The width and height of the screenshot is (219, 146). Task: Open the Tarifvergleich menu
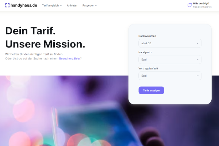click(x=52, y=5)
